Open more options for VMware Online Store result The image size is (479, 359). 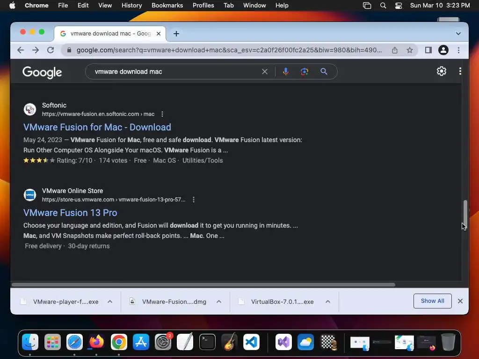click(193, 200)
